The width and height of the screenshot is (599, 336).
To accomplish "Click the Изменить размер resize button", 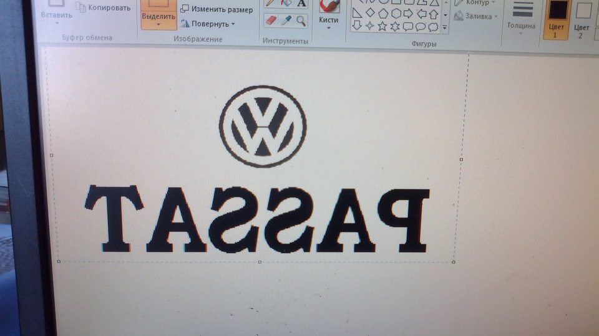I will [217, 9].
